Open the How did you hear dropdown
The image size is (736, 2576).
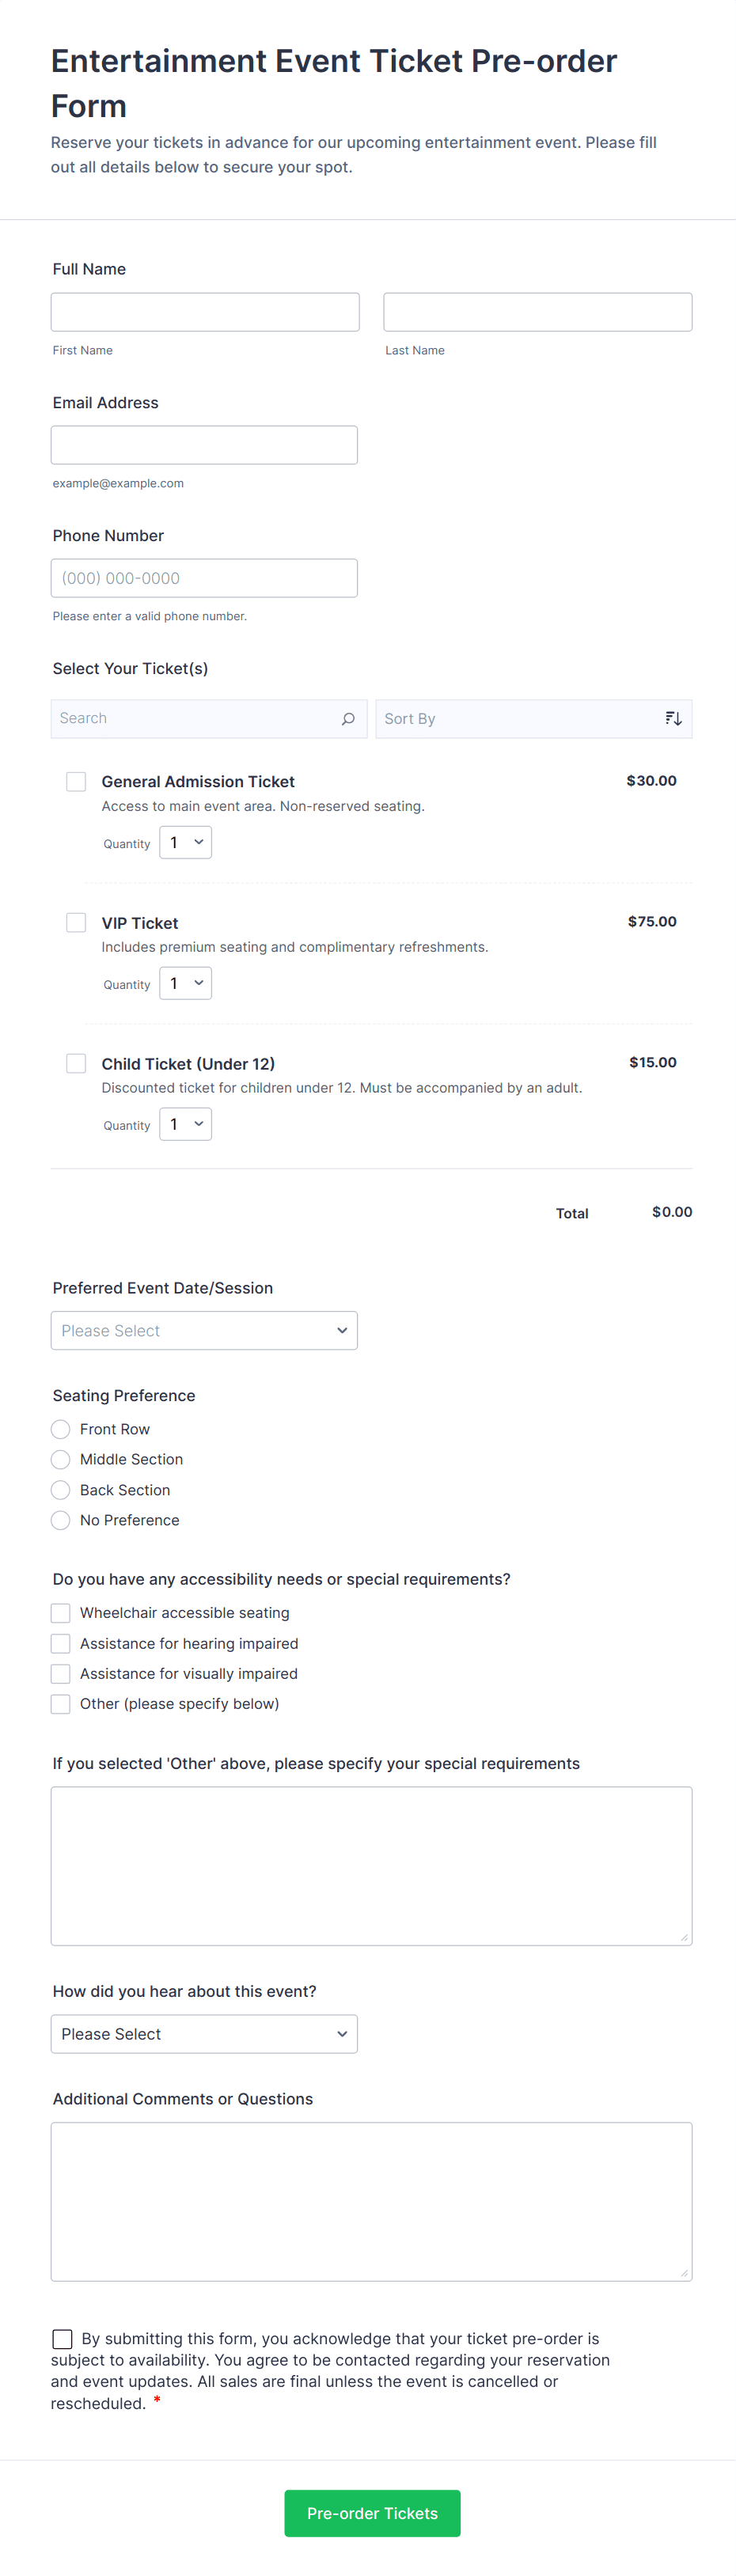tap(204, 2033)
